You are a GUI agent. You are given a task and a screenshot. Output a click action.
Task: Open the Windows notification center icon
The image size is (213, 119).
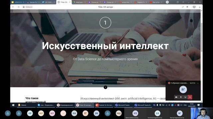tap(198, 105)
